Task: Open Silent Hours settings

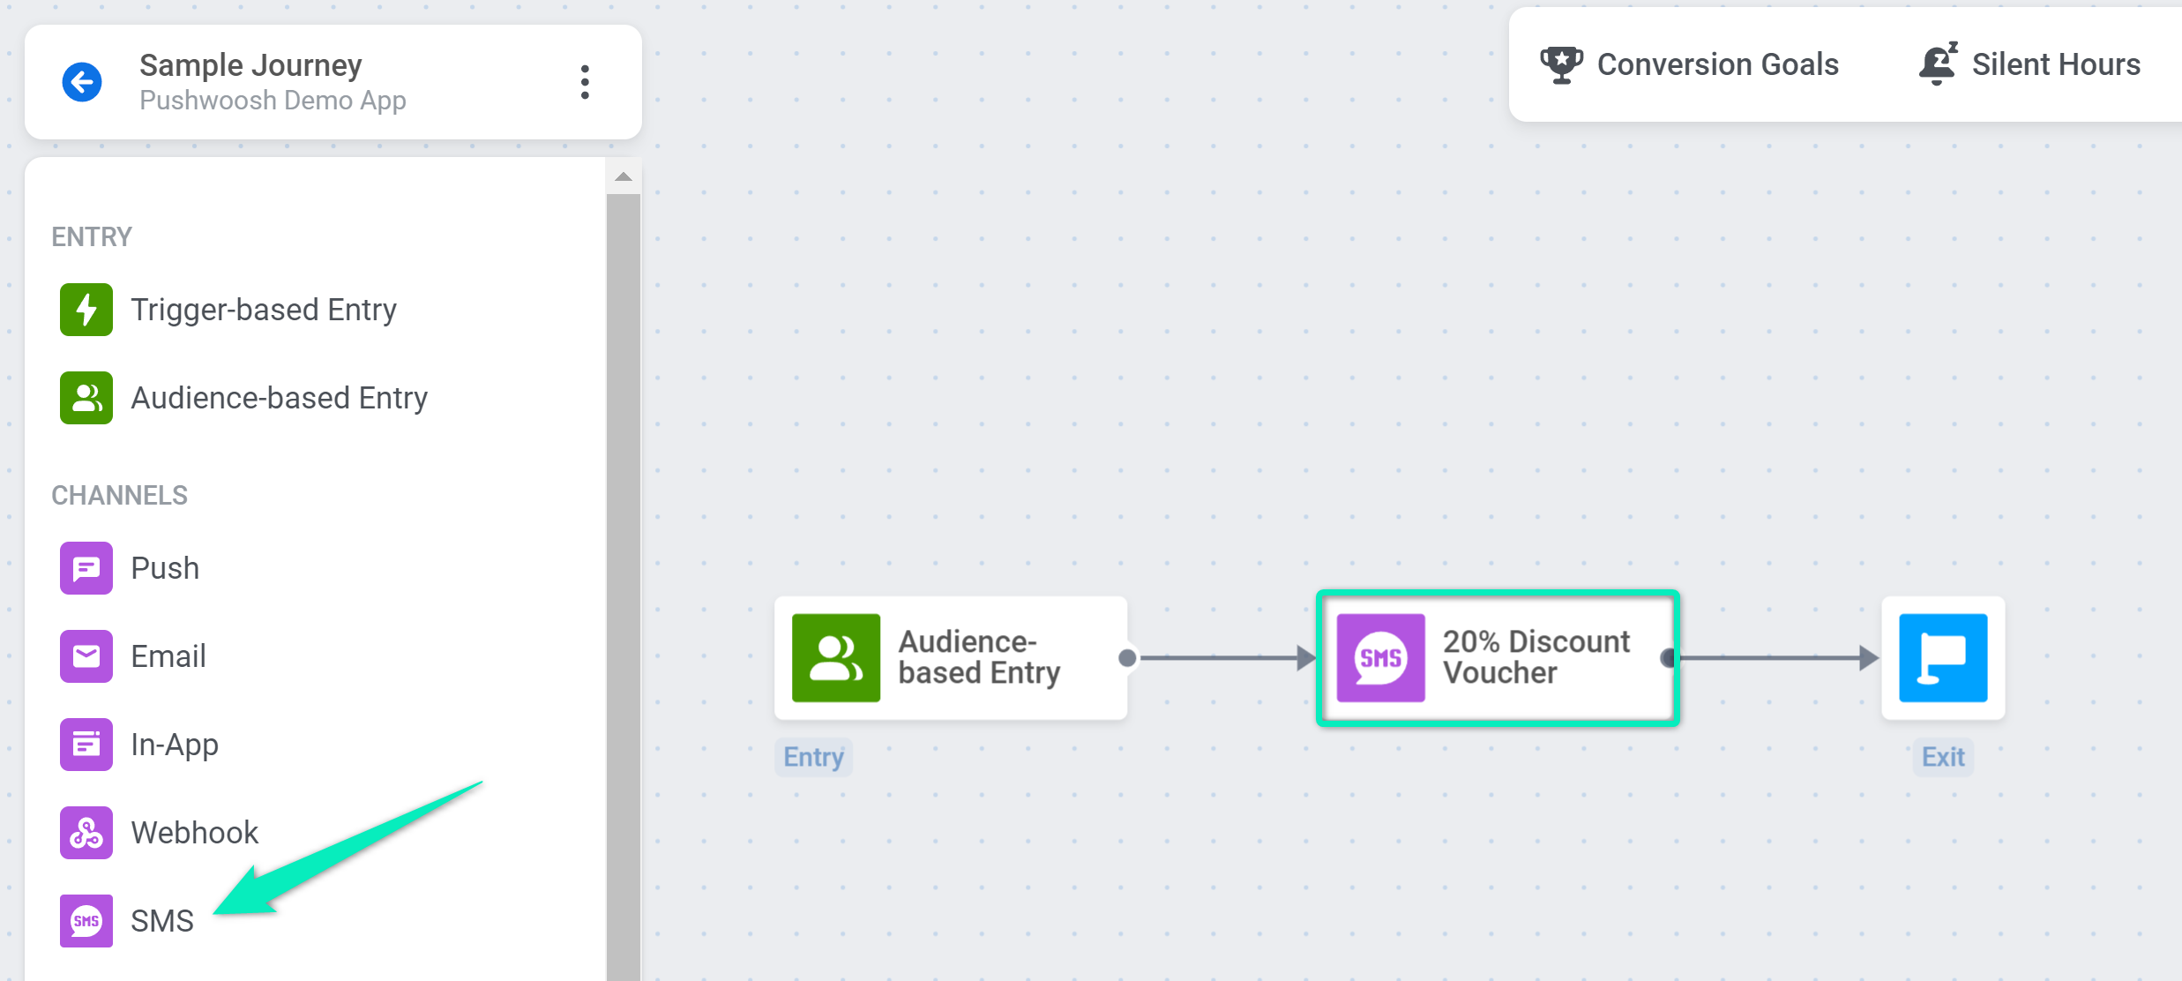Action: coord(2055,64)
